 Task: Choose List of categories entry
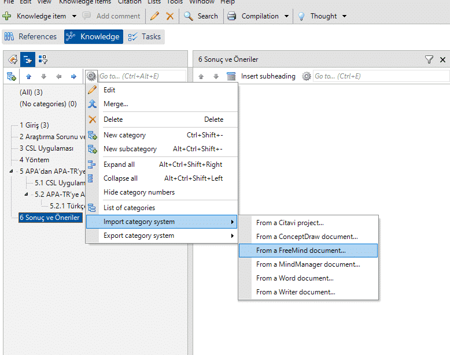click(x=162, y=208)
